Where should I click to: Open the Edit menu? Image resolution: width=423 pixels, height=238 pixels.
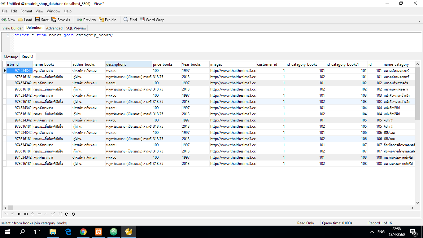pos(14,11)
